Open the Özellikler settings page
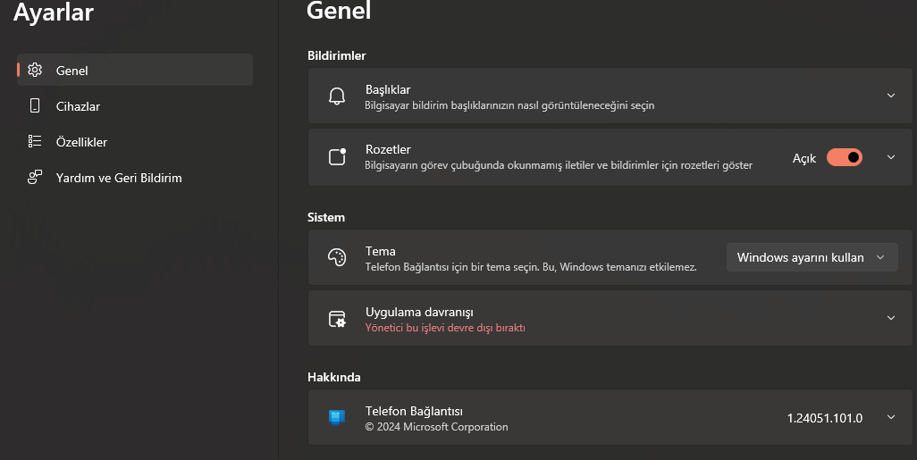The width and height of the screenshot is (917, 460). point(134,141)
